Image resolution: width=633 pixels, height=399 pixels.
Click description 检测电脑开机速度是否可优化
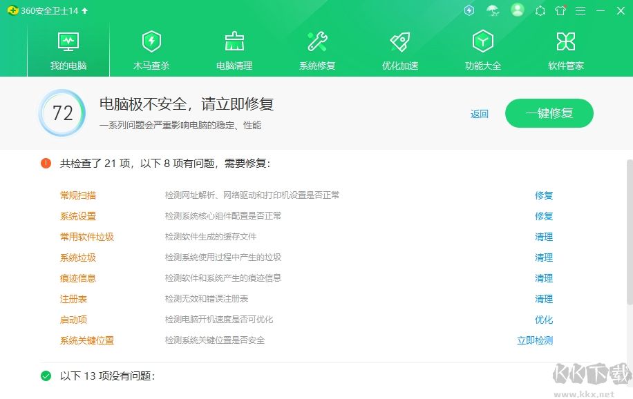pyautogui.click(x=219, y=320)
